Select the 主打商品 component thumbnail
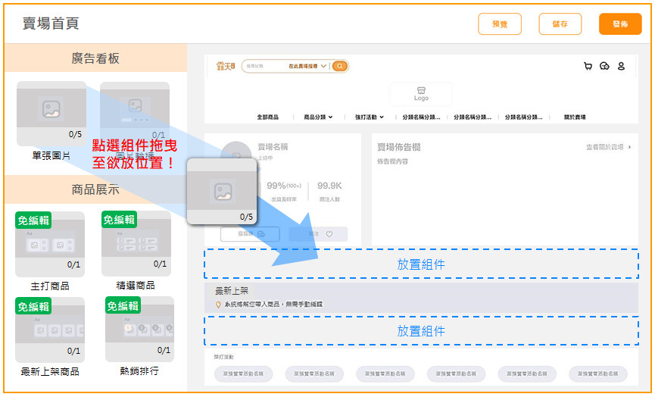This screenshot has height=397, width=655. (x=50, y=245)
